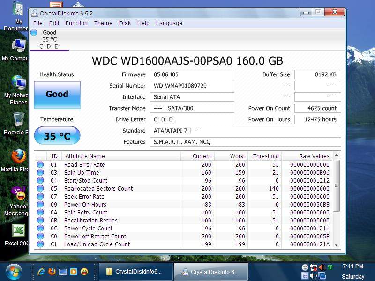Viewport: 375px width, 281px height.
Task: Click the status orb for Power-On Hours row
Action: 40,204
